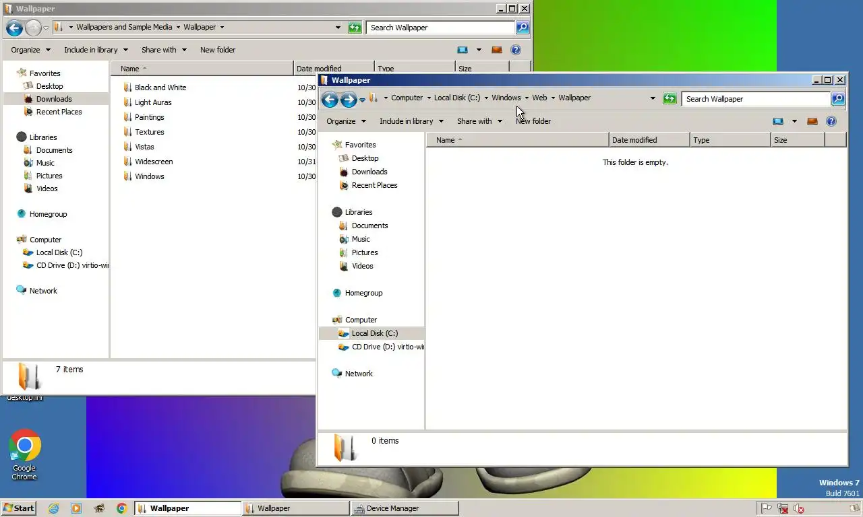The width and height of the screenshot is (863, 517).
Task: Expand address history dropdown in front window
Action: pos(653,98)
